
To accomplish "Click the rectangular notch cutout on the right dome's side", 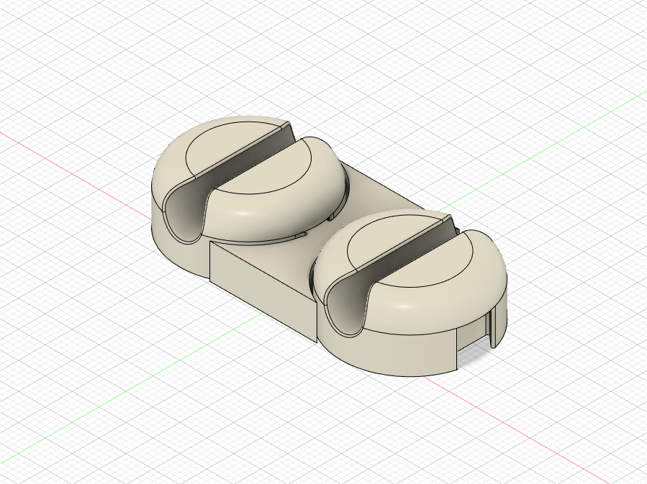I will 474,333.
